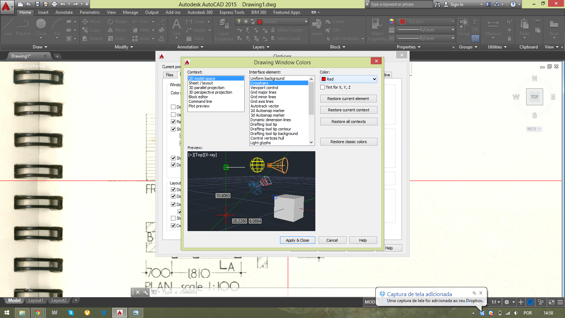Select the Polyline tool
Image resolution: width=565 pixels, height=318 pixels.
[x=23, y=27]
